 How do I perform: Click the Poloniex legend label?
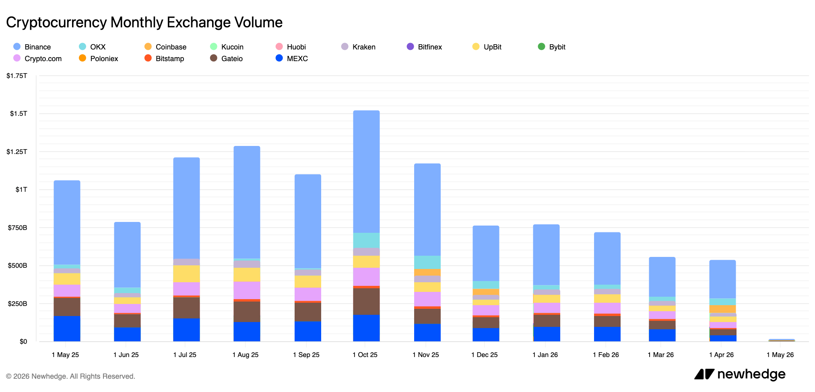(x=104, y=59)
